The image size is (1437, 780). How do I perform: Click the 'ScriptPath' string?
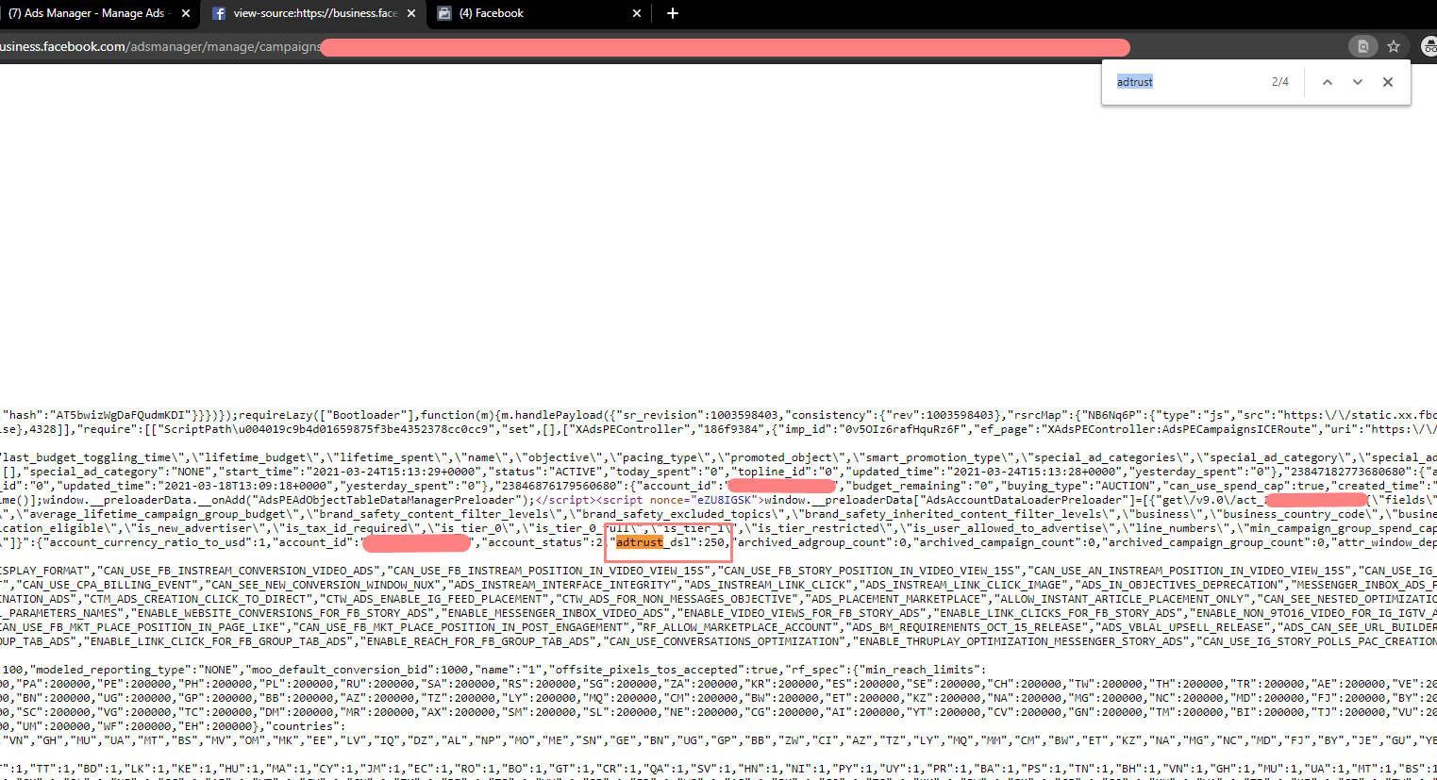(x=196, y=429)
